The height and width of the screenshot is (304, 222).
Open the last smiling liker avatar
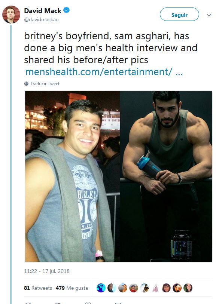188,288
